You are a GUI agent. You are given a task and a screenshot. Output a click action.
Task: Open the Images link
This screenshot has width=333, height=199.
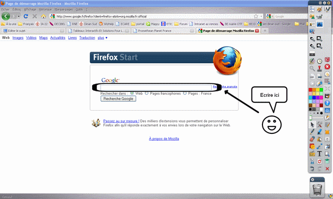tap(18, 38)
